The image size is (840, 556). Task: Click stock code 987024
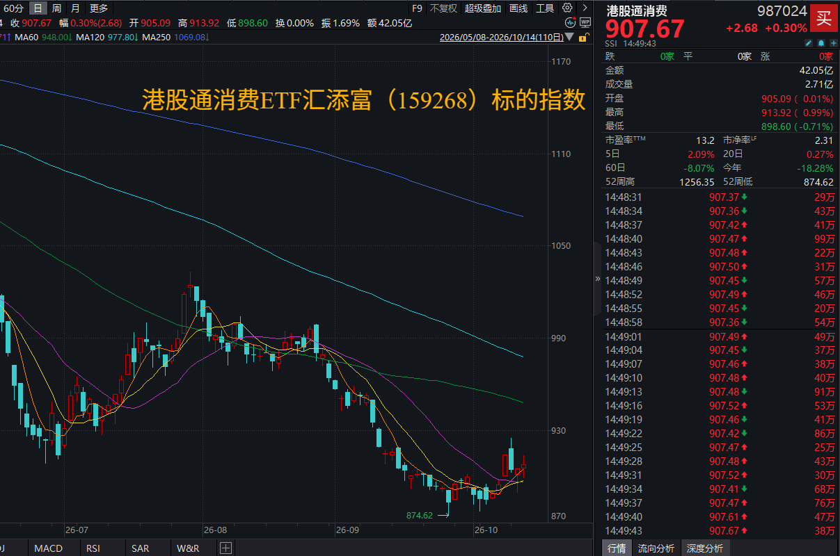click(782, 10)
